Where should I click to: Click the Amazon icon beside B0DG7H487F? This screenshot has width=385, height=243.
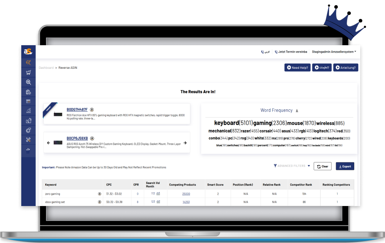(x=92, y=109)
